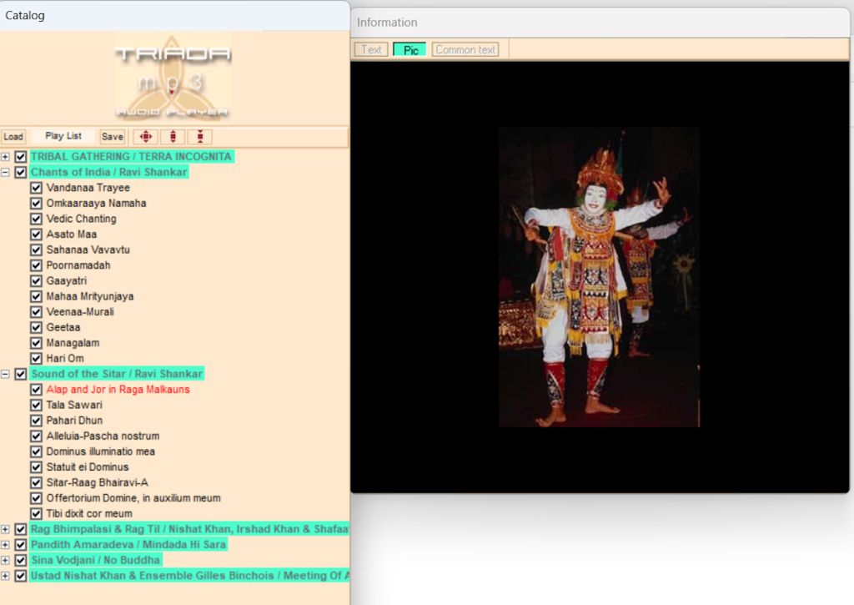Toggle the checkbox for Gaayatri
854x605 pixels.
37,280
